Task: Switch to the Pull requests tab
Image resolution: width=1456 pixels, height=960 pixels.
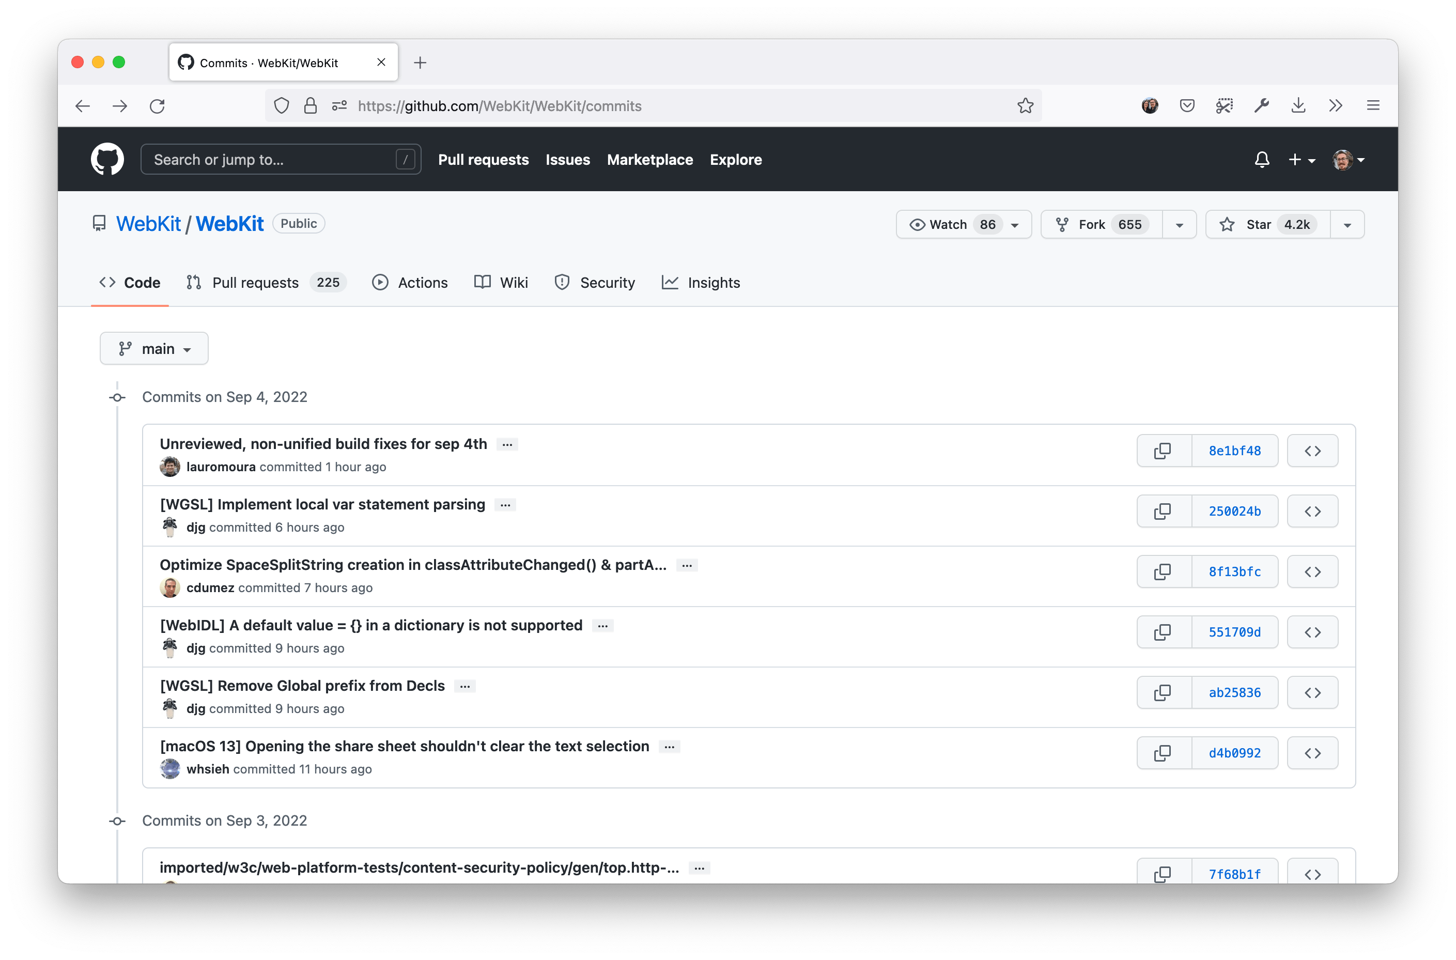Action: [255, 282]
